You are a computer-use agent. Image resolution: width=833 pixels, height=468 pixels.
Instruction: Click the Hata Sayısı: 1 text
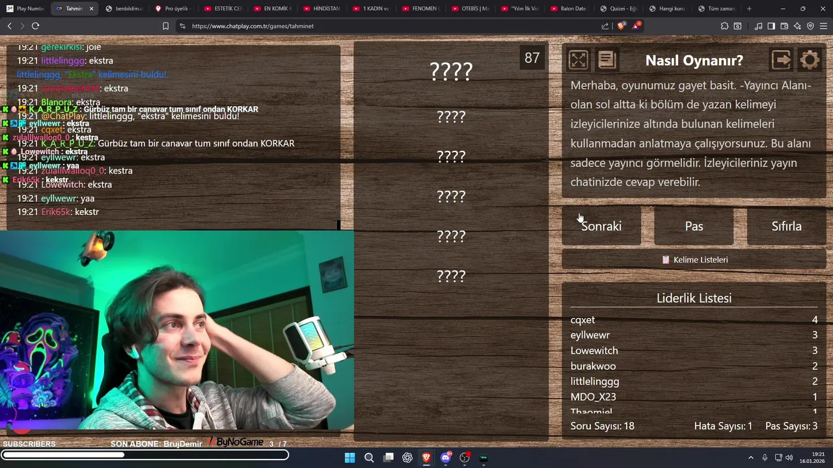723,426
